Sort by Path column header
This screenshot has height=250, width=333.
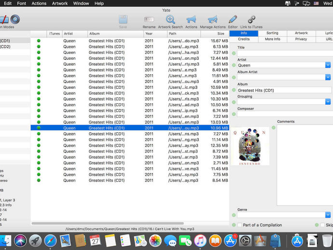pos(184,34)
